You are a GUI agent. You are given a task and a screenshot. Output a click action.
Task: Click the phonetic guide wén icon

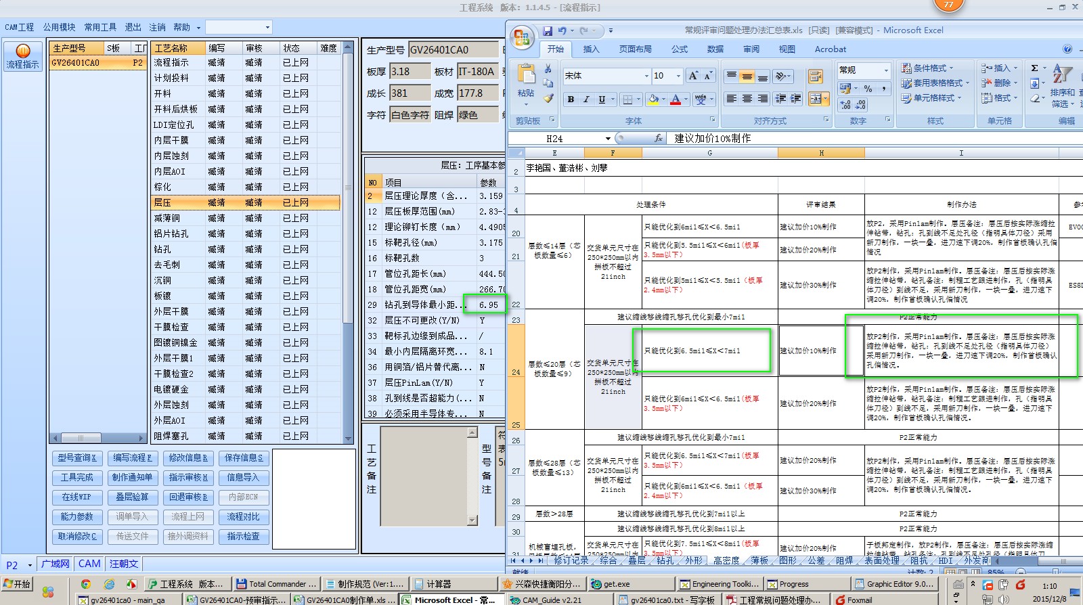pos(700,99)
